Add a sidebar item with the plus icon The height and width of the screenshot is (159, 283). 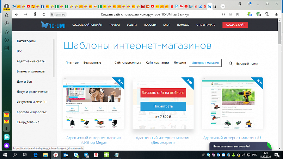coord(6,128)
